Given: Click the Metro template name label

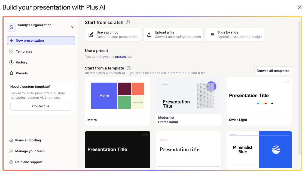Looking at the screenshot, I should point(92,120).
